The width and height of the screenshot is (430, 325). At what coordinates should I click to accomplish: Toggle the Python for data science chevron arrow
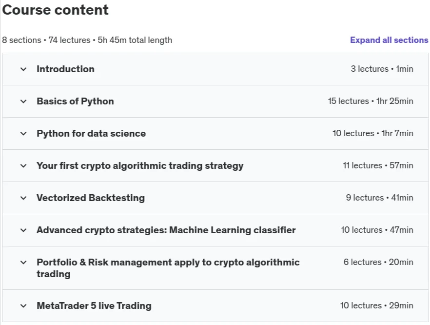tap(23, 134)
